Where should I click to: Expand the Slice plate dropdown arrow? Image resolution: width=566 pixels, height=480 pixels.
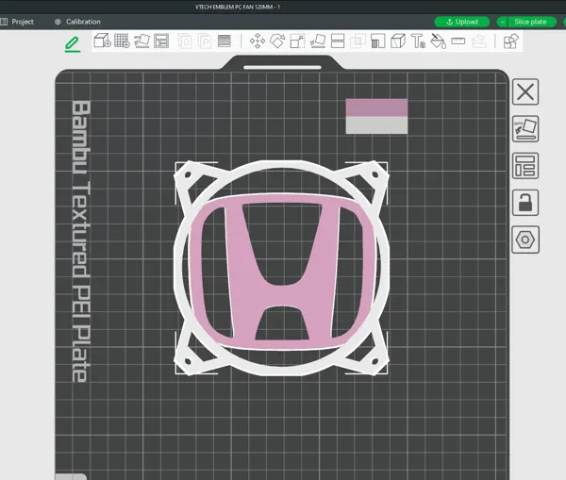(x=503, y=22)
